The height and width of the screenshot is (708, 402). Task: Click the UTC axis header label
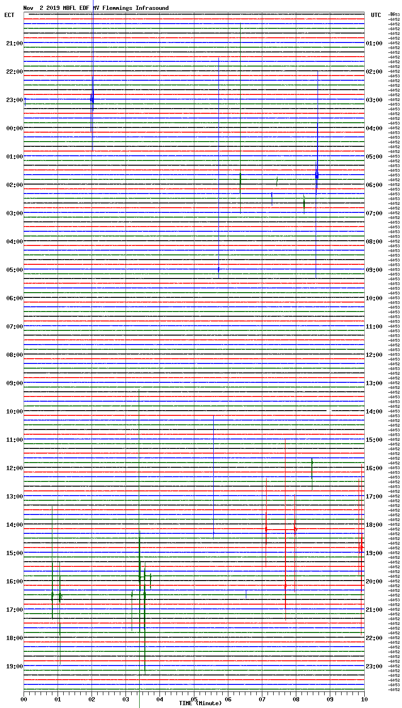click(376, 15)
